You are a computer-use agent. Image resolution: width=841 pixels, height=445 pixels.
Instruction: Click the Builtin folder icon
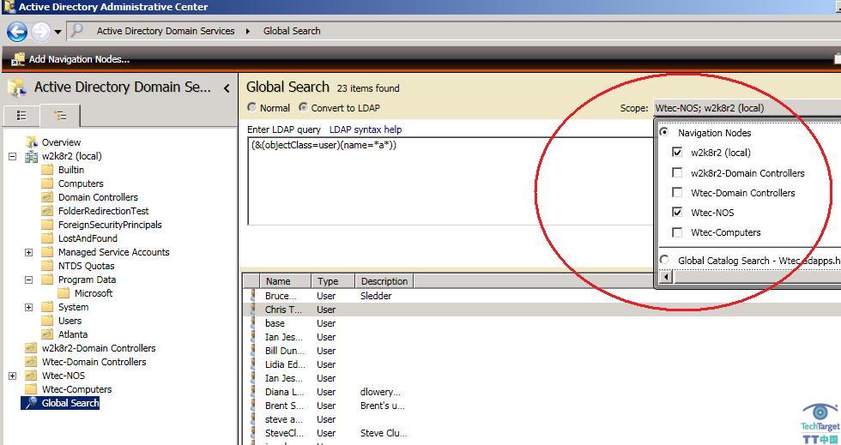click(x=48, y=170)
